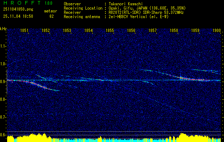Click the Ogaki, Gifu, JAPAN location text
Image resolution: width=224 pixels, height=142 pixels.
click(x=147, y=8)
